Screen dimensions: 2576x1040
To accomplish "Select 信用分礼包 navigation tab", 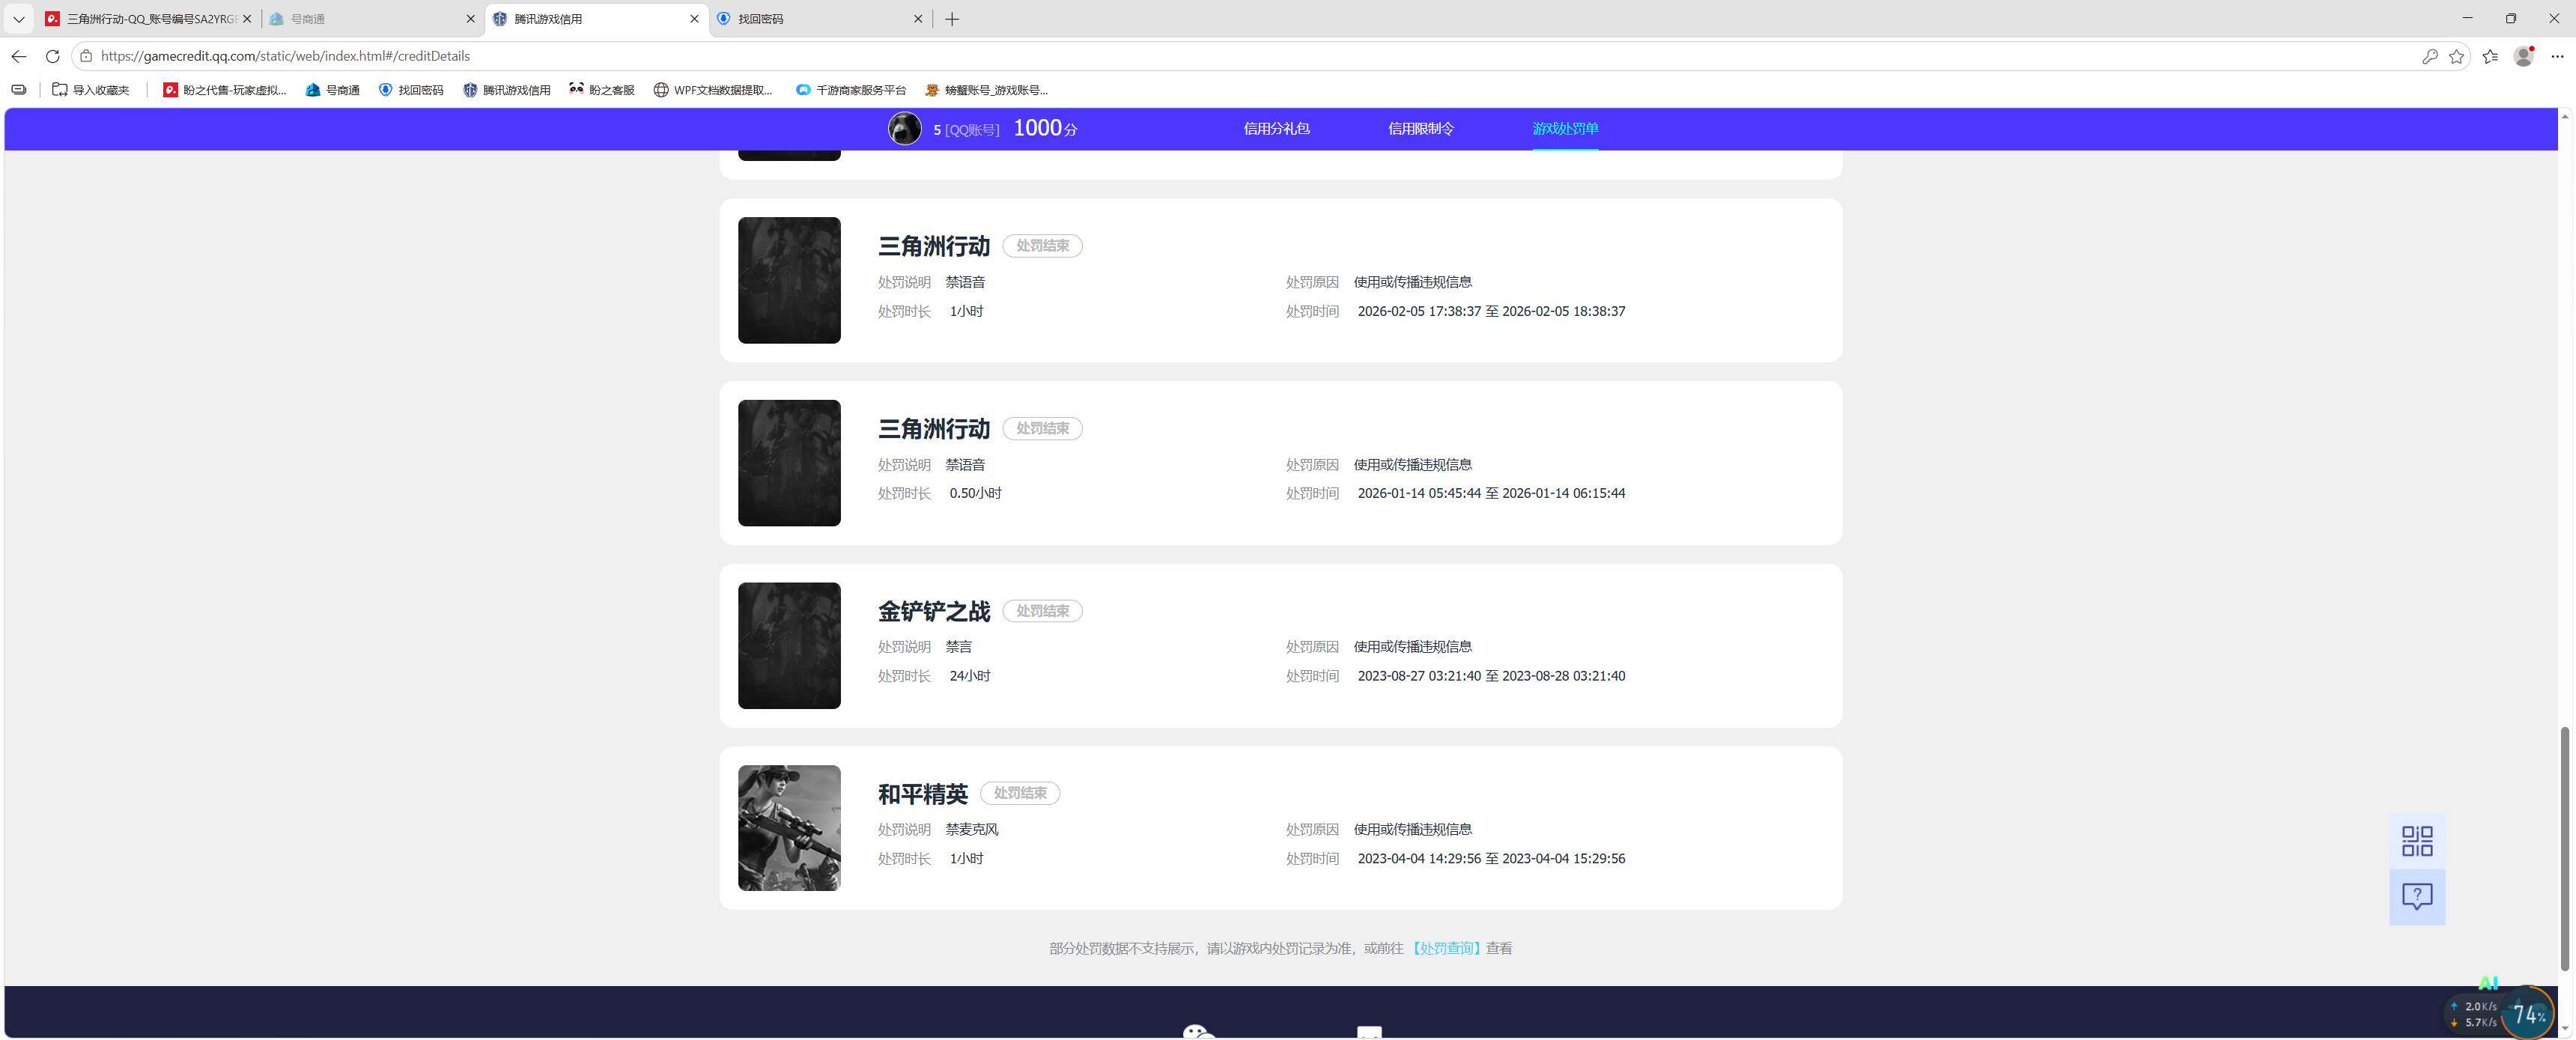I will pos(1276,128).
